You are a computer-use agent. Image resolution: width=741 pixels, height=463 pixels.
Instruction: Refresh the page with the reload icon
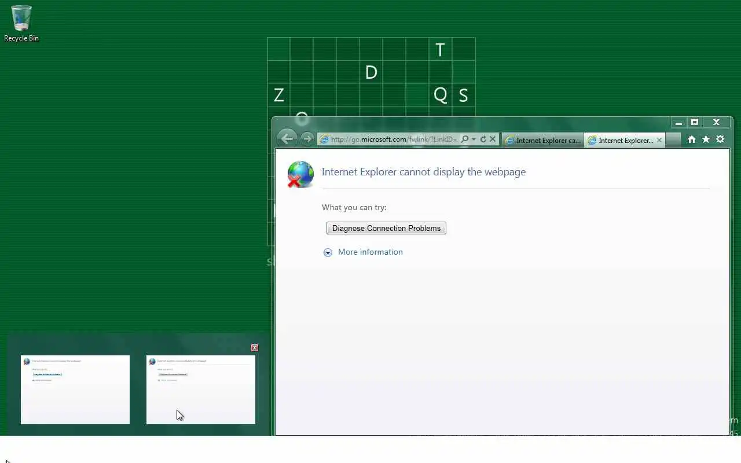tap(483, 139)
